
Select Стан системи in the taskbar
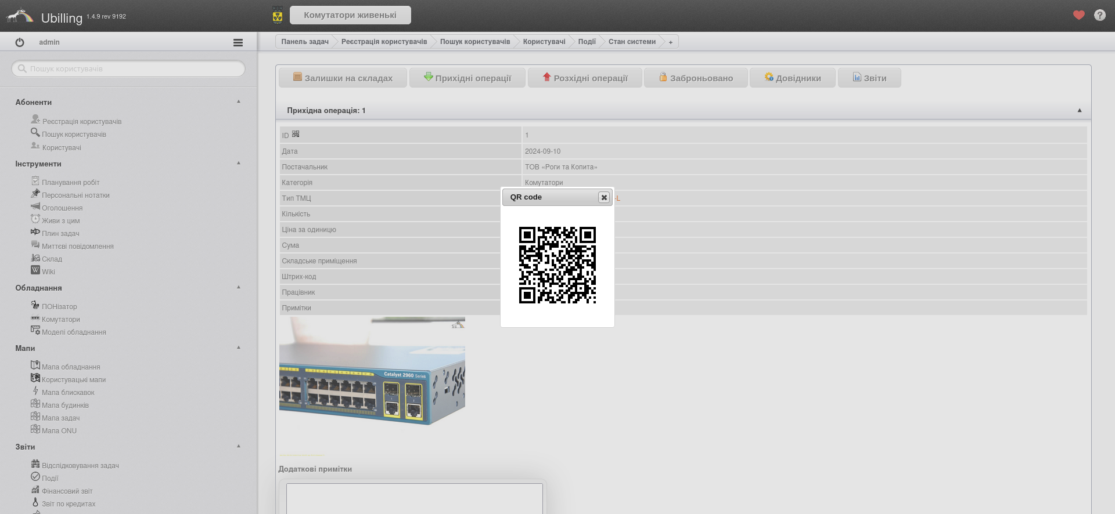pyautogui.click(x=631, y=42)
